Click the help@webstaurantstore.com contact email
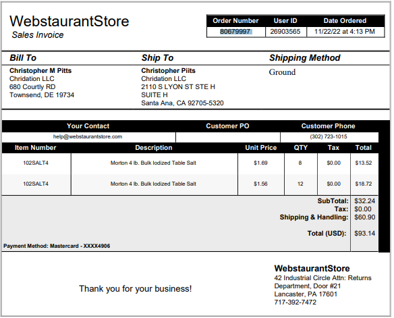 point(88,137)
